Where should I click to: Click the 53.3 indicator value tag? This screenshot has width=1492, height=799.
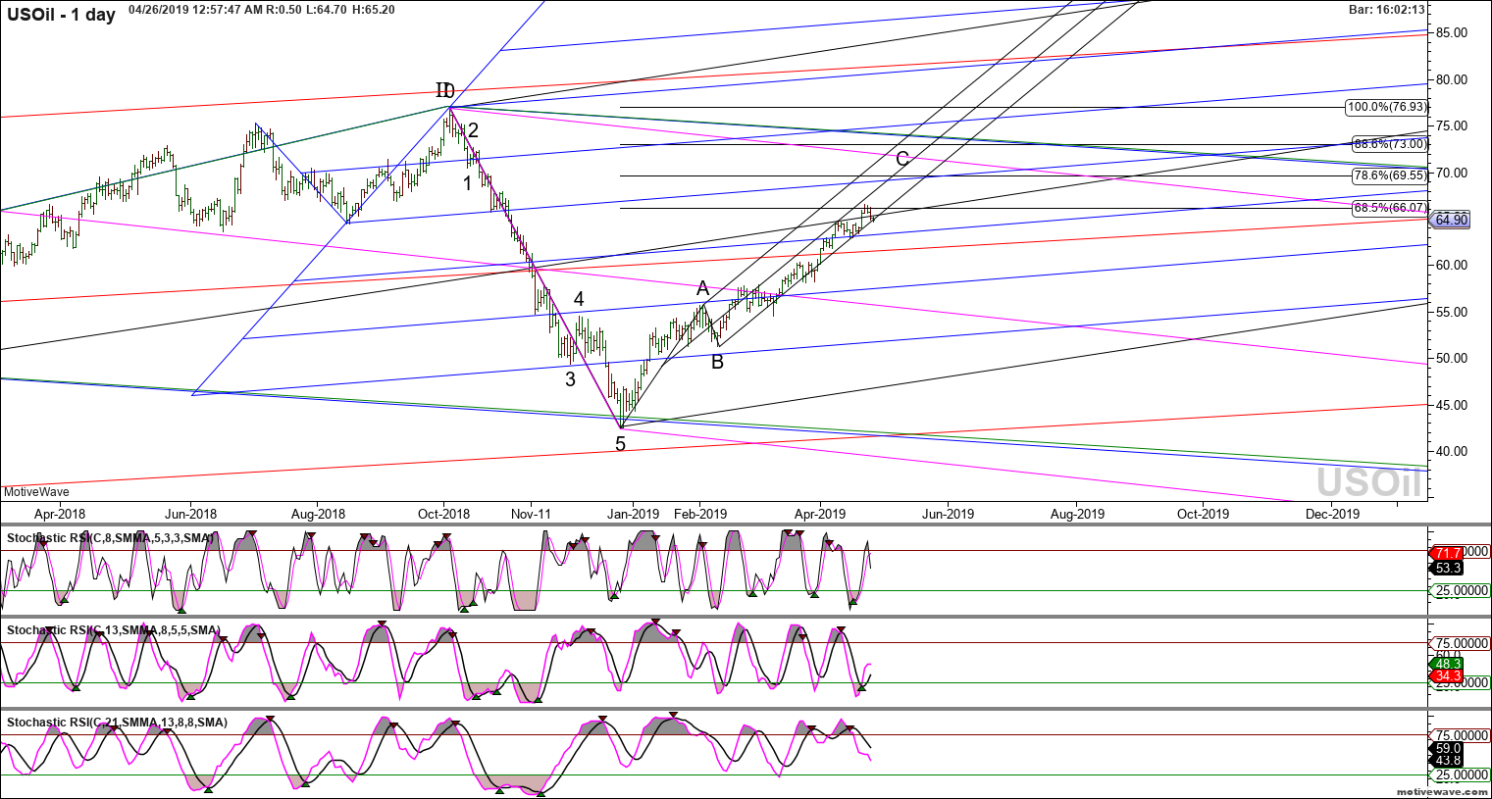(x=1448, y=568)
